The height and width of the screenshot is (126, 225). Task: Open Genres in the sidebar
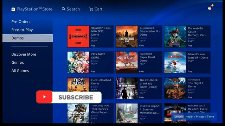(x=18, y=63)
